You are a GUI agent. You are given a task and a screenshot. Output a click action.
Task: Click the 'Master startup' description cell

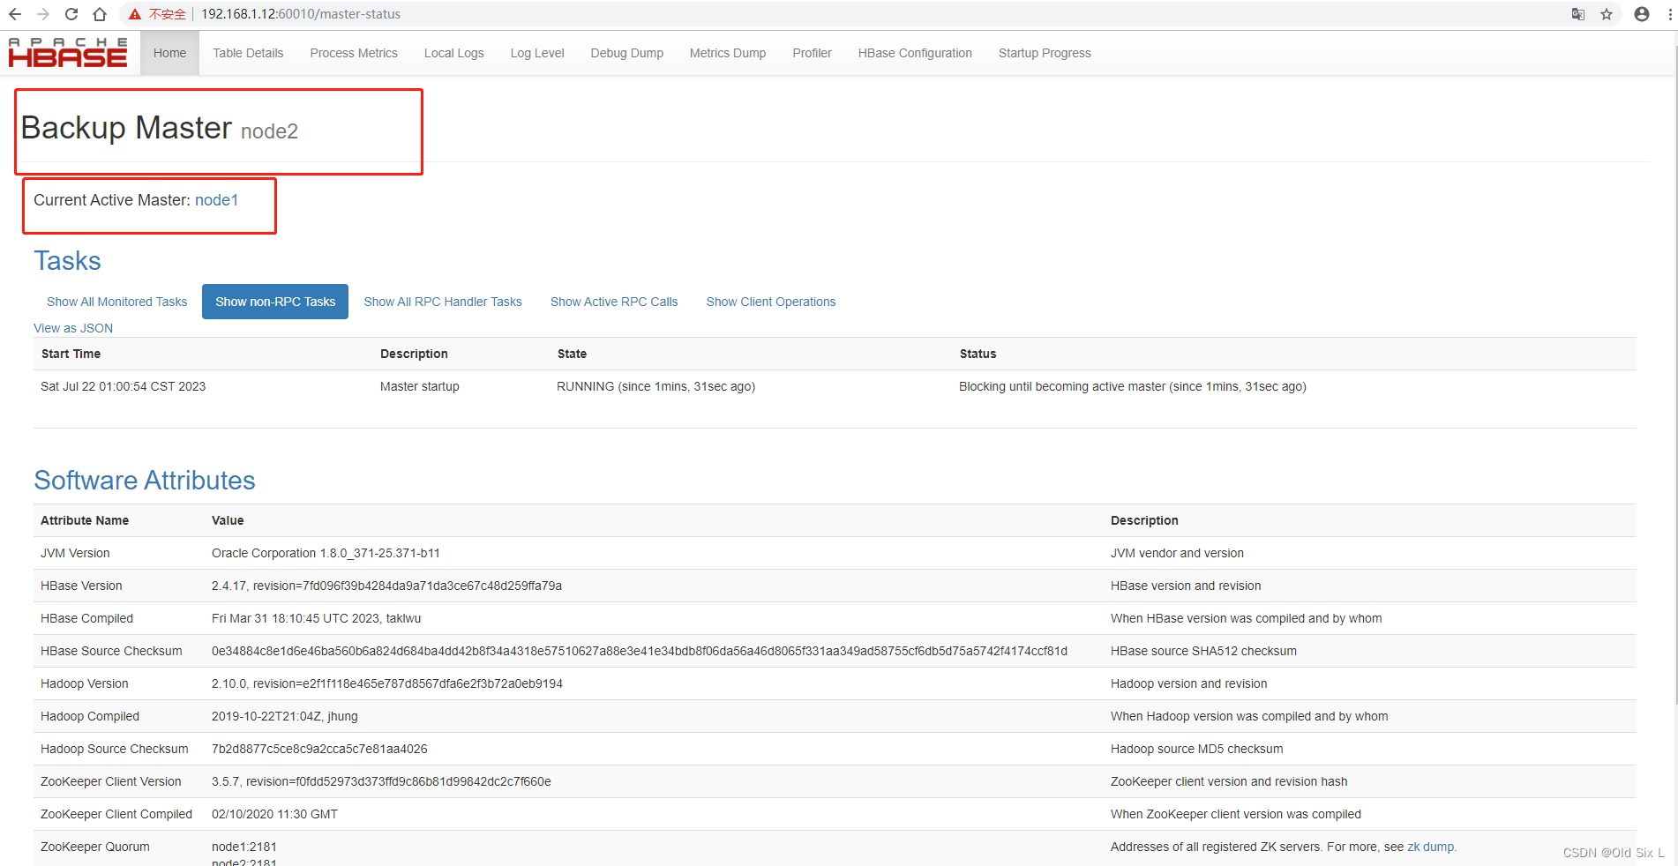point(420,386)
